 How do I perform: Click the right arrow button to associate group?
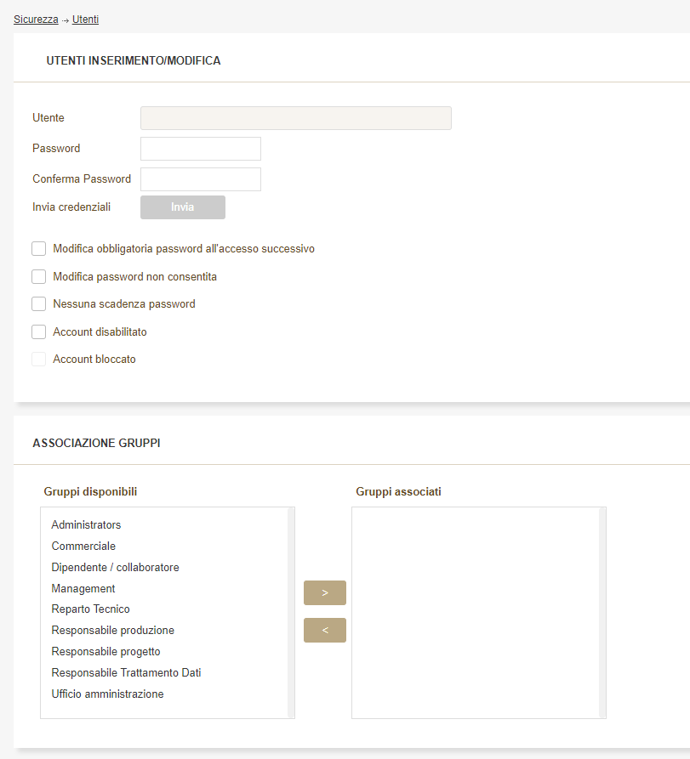(x=324, y=592)
